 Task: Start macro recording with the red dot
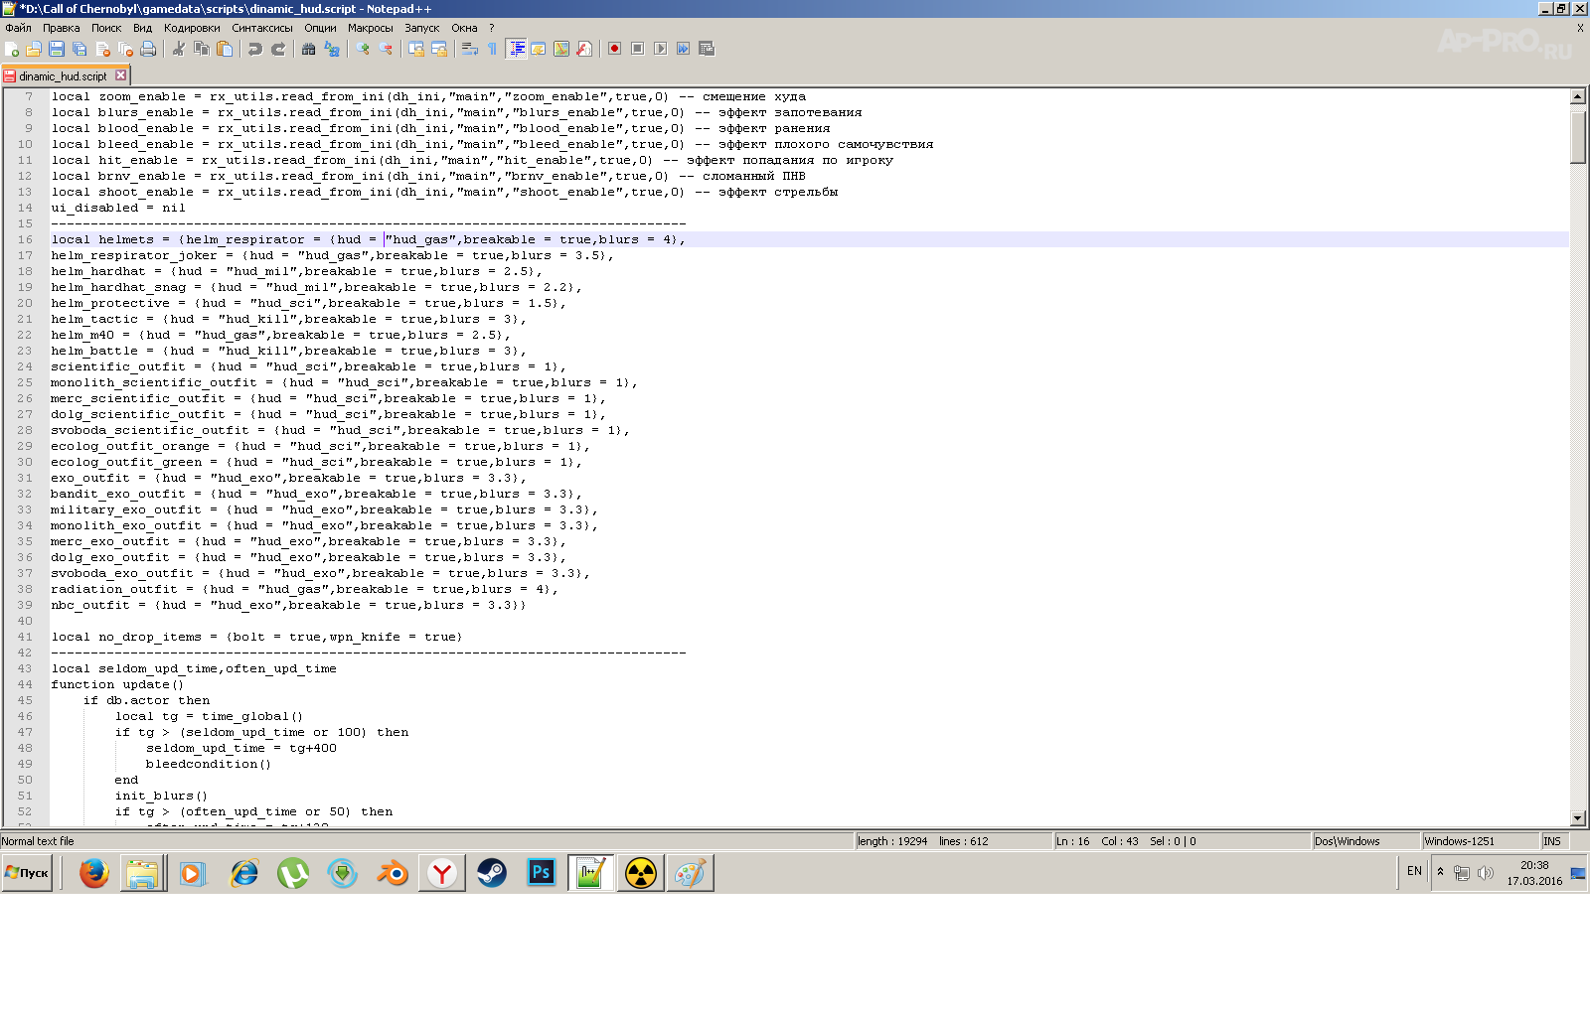click(614, 49)
